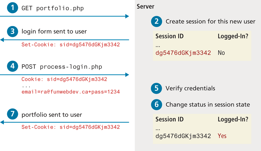Screen dimensions: 261x151
Task: Click the step 3 numbered circle
Action: pos(13,32)
